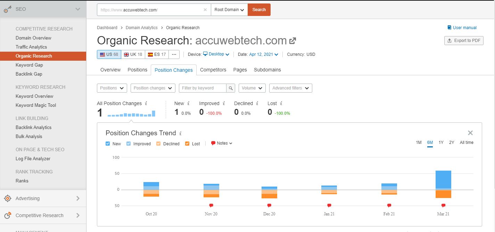Open the Notes dropdown in chart legend
This screenshot has height=232, width=495.
tap(222, 143)
